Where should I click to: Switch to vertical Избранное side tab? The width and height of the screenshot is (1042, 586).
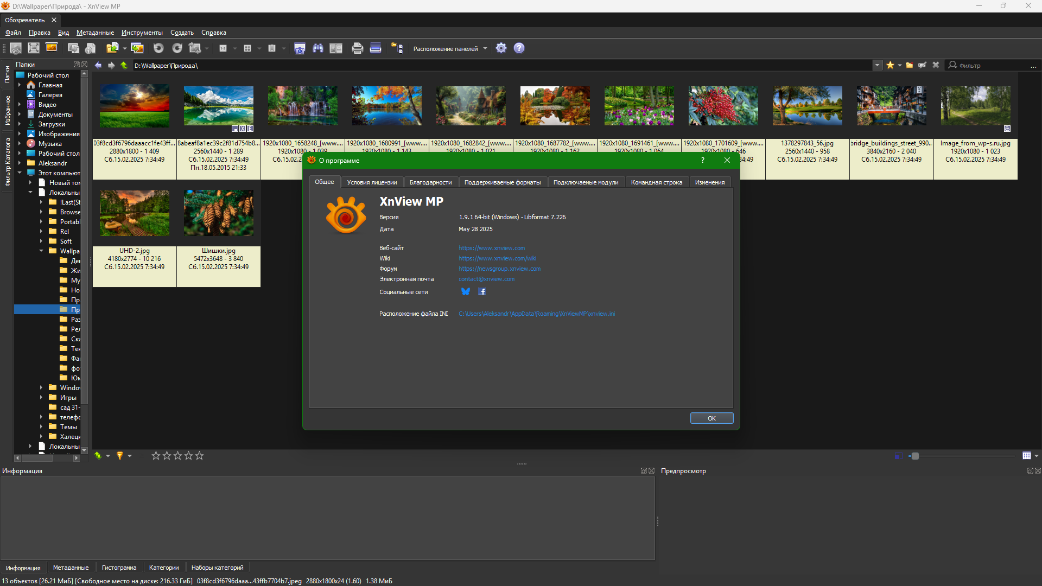(x=7, y=111)
